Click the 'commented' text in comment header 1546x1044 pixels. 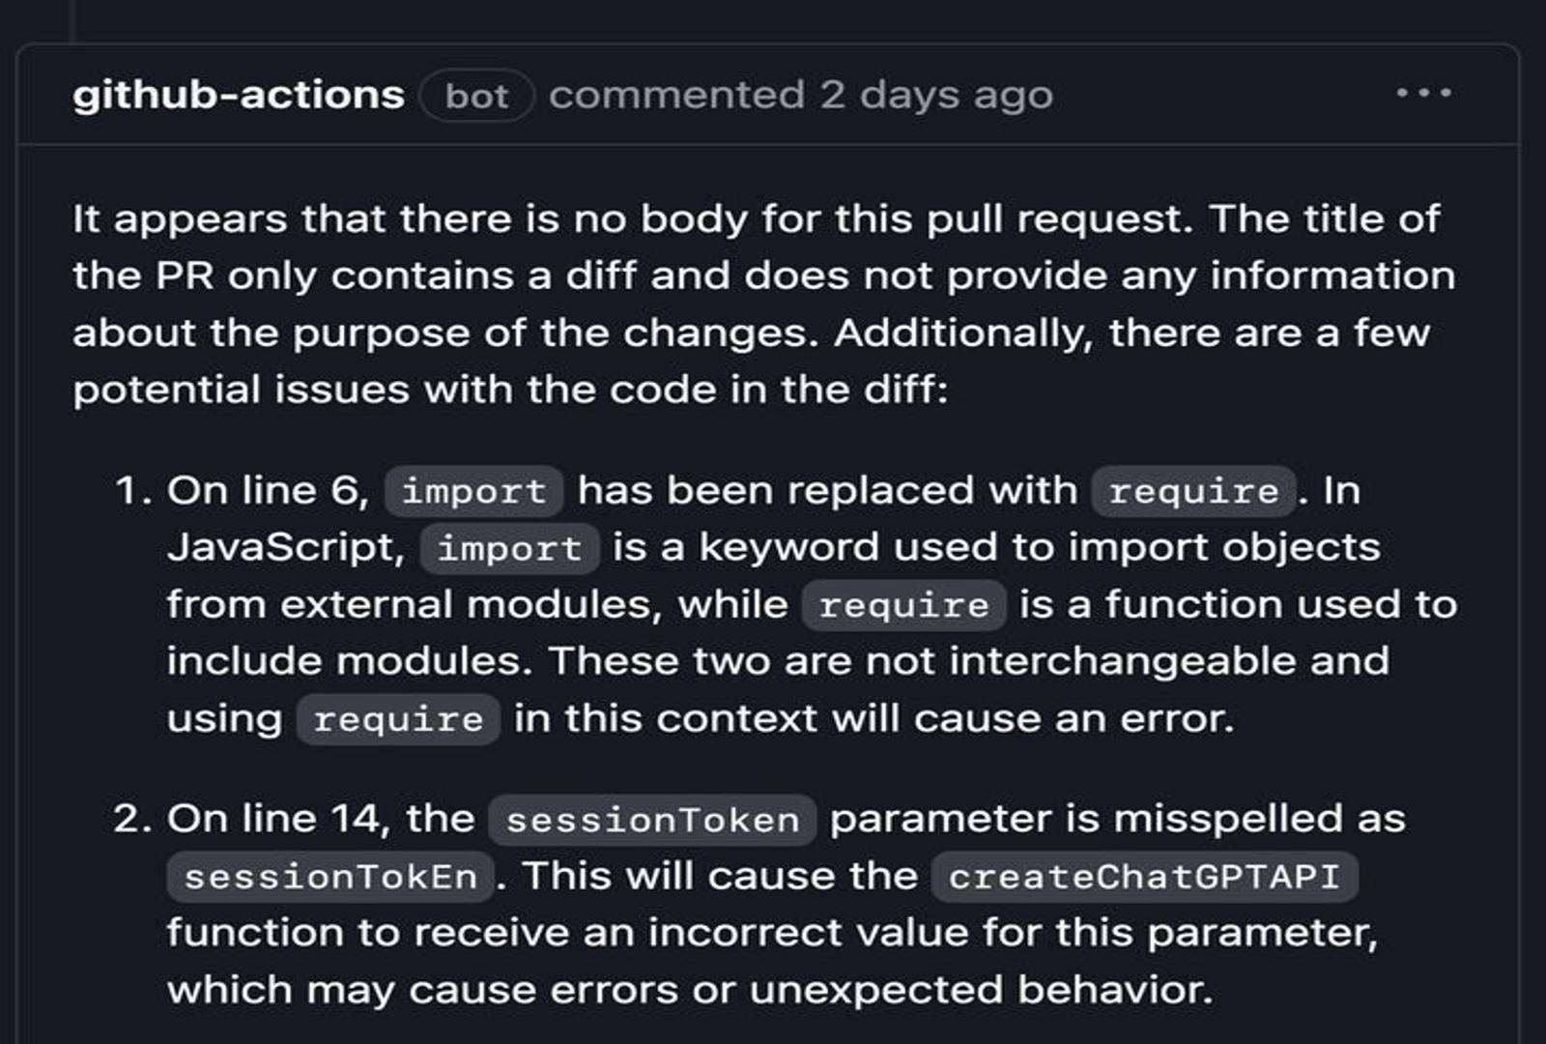[x=676, y=95]
